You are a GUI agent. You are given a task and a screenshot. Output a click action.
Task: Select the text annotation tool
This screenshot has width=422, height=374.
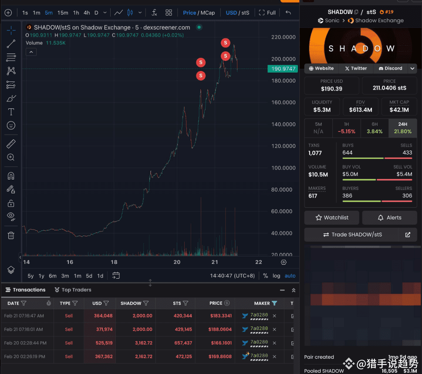coord(11,112)
